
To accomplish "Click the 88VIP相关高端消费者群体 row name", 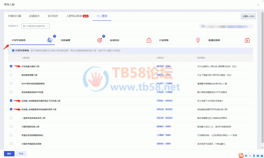I will click(x=33, y=83).
